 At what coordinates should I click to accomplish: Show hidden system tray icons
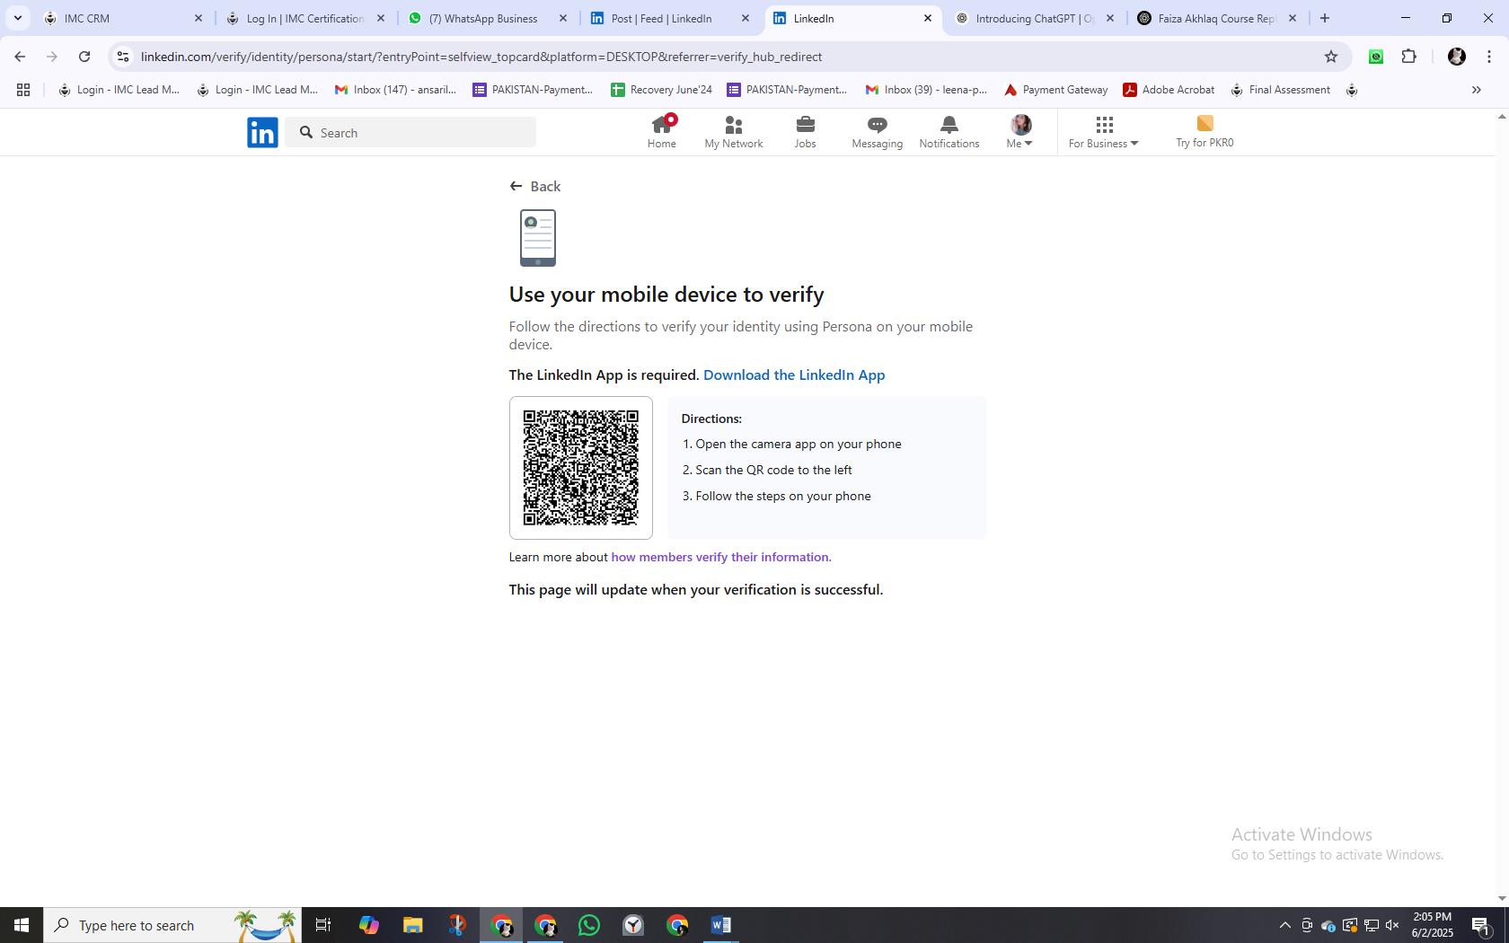pyautogui.click(x=1284, y=925)
